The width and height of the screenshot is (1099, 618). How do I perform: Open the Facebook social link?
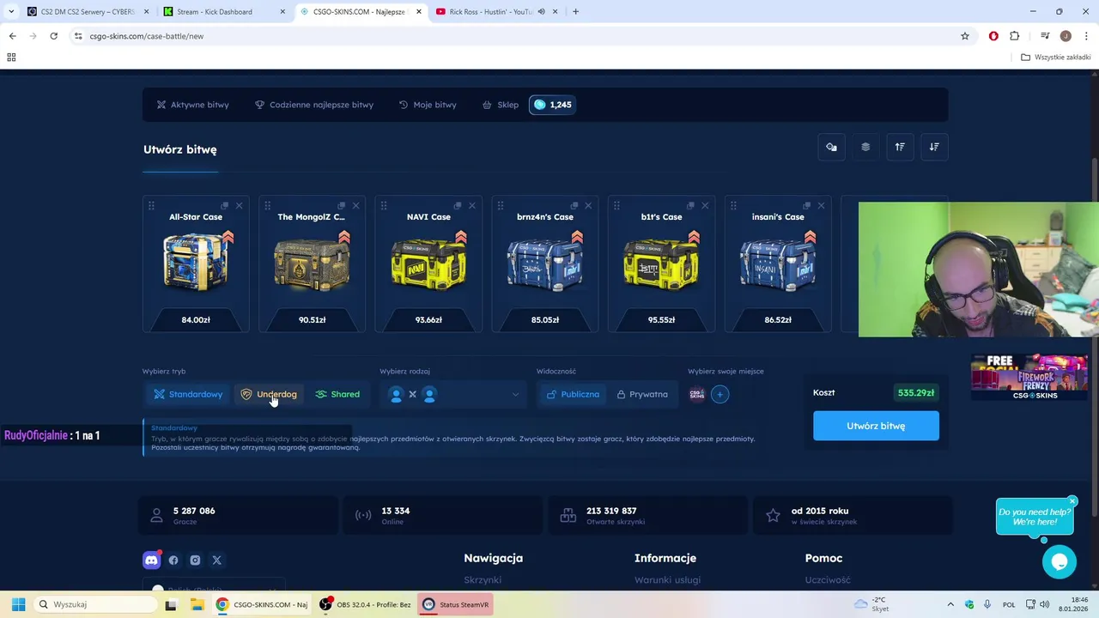click(173, 560)
